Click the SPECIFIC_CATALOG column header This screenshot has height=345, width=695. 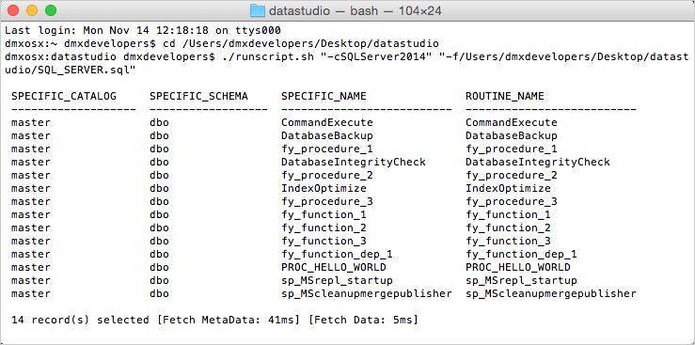point(64,96)
